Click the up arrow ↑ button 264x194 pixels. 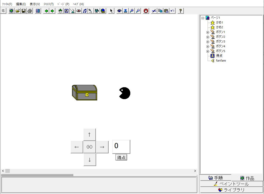click(90, 135)
